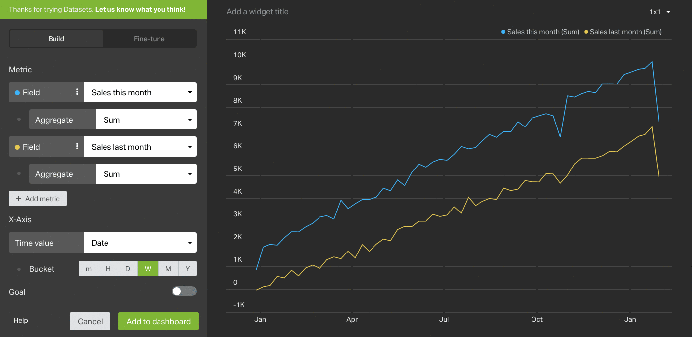Click plus icon on Add metric button
The image size is (692, 337).
click(19, 199)
